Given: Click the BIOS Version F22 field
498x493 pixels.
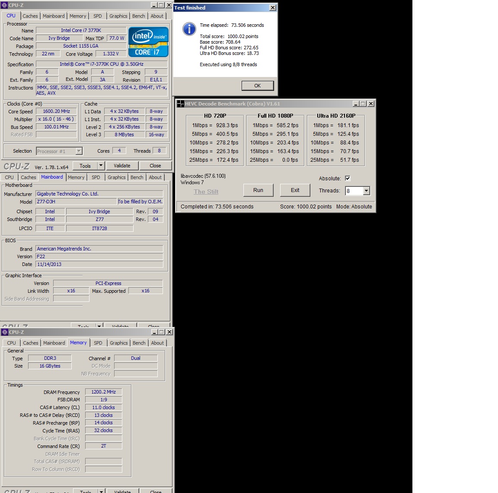Looking at the screenshot, I should tap(99, 256).
